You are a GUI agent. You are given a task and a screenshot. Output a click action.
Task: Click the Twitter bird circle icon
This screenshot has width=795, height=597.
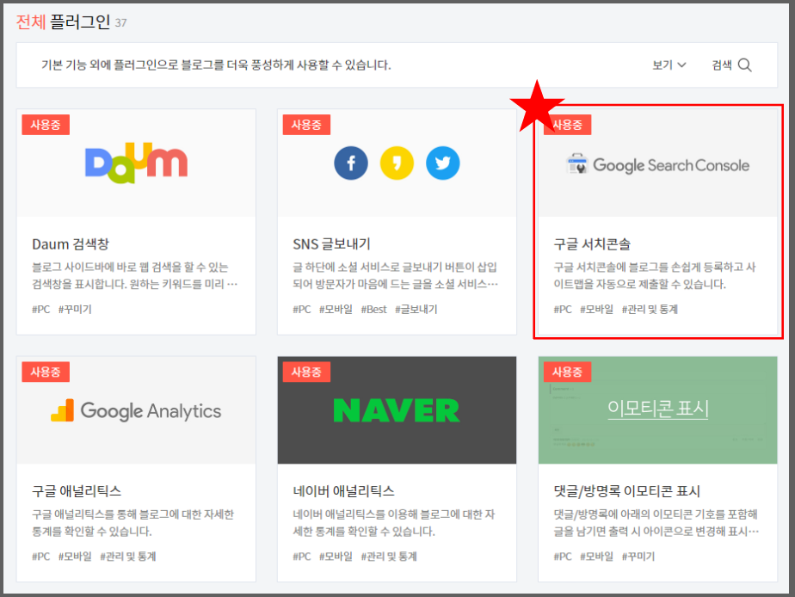pyautogui.click(x=442, y=163)
